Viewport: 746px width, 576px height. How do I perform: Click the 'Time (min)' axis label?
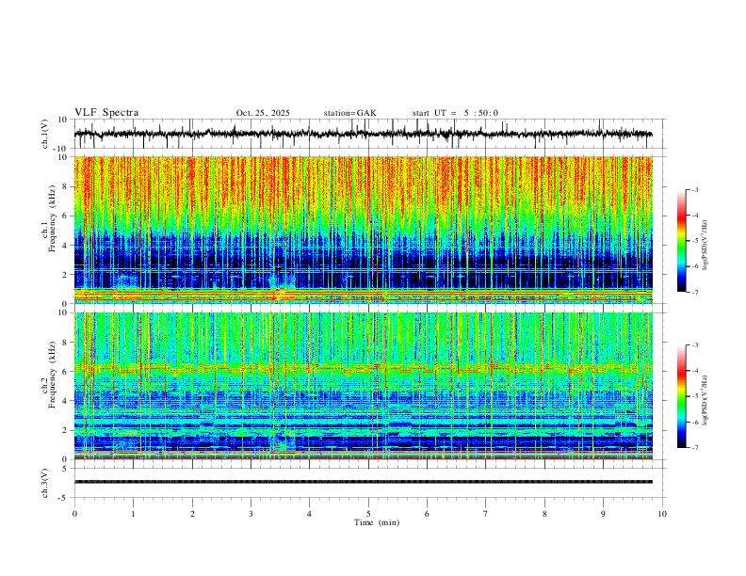(x=377, y=522)
